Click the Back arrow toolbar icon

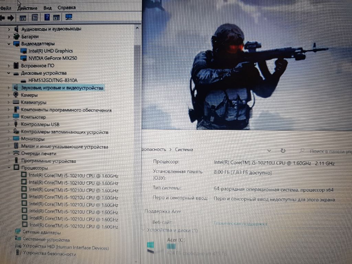(2, 18)
